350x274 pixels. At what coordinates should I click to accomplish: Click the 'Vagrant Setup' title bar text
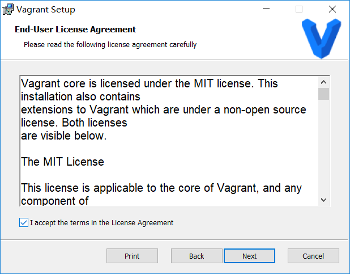point(46,10)
